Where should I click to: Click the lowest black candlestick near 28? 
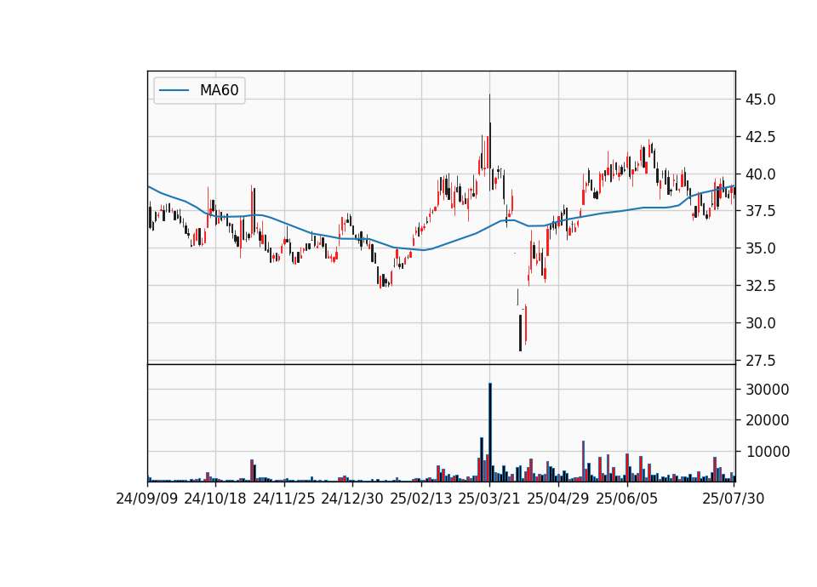520,333
